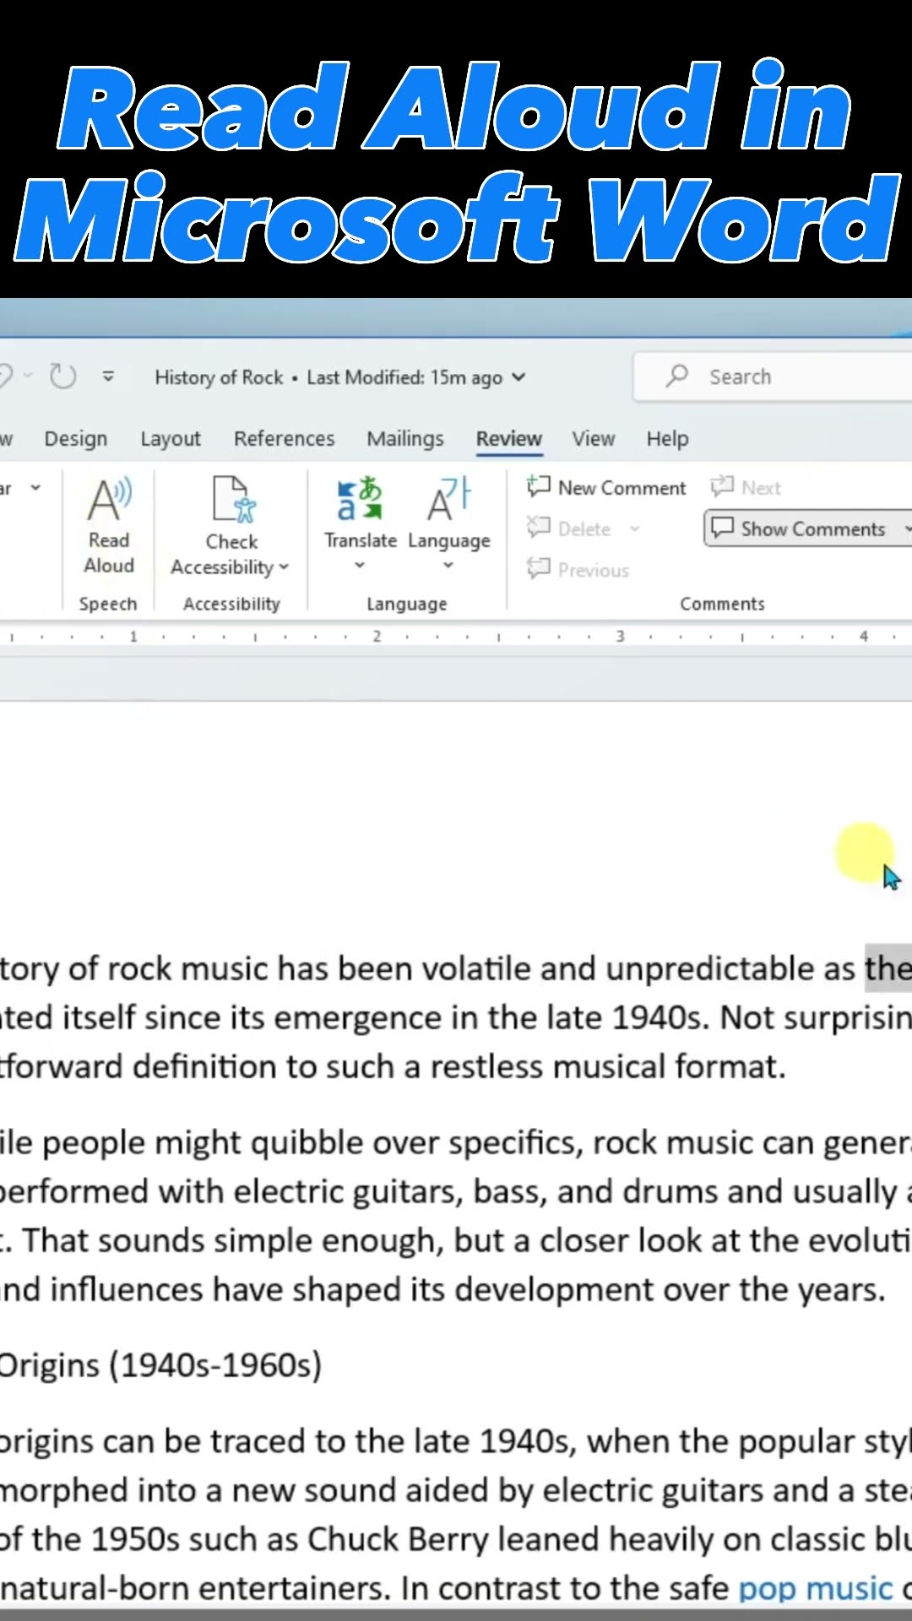This screenshot has height=1621, width=912.
Task: Open the Design tab
Action: 76,439
